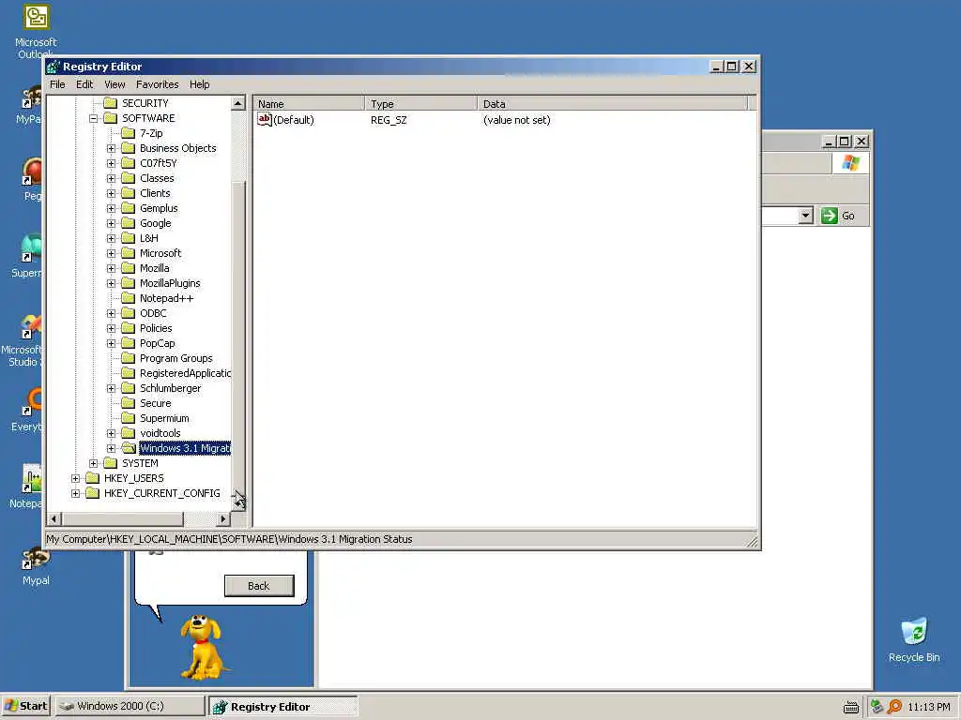Click the REG_SZ type cell
Image resolution: width=961 pixels, height=720 pixels.
coord(389,120)
